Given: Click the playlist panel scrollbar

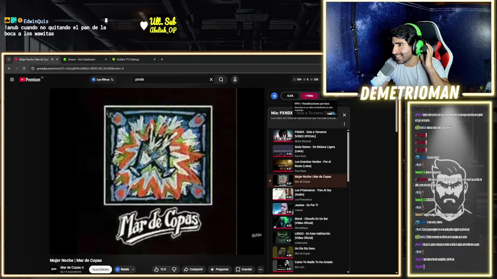Looking at the screenshot, I should (348, 157).
